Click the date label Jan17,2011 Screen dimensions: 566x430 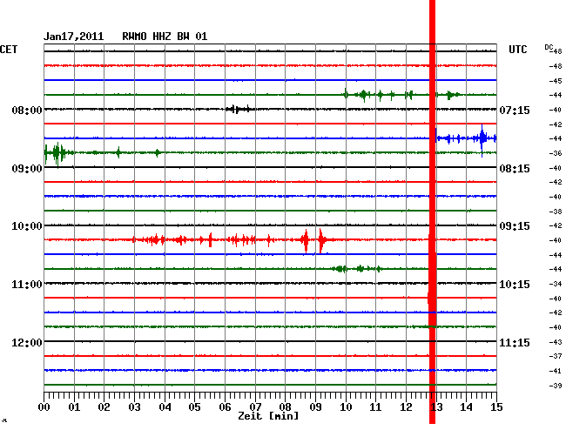pyautogui.click(x=74, y=37)
